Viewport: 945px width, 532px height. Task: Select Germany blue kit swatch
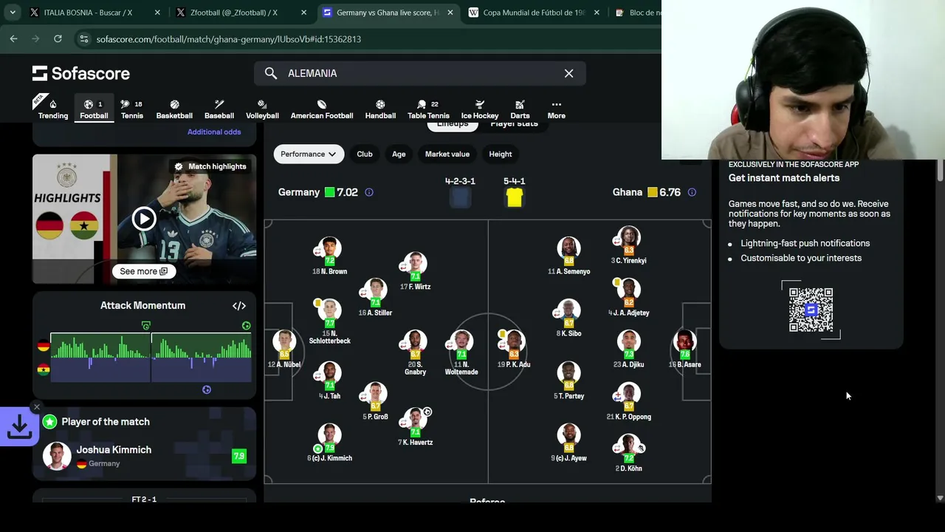point(460,197)
